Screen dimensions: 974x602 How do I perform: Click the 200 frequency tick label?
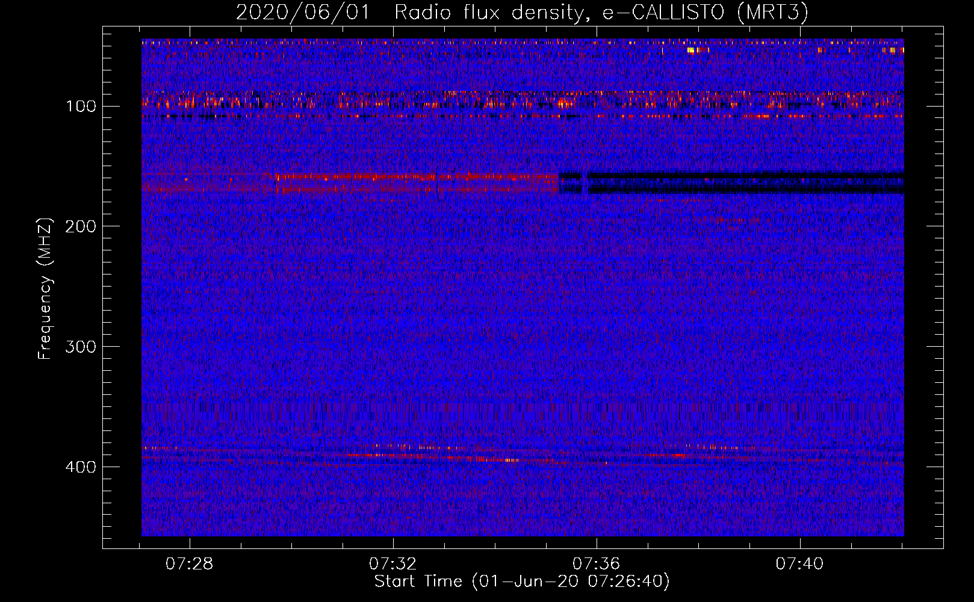click(x=81, y=226)
